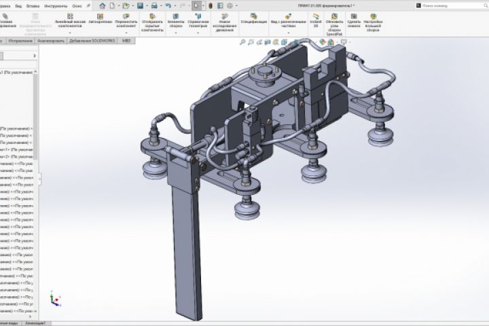The image size is (489, 326).
Task: Expand the feature manager tabs arrow
Action: (x=35, y=56)
